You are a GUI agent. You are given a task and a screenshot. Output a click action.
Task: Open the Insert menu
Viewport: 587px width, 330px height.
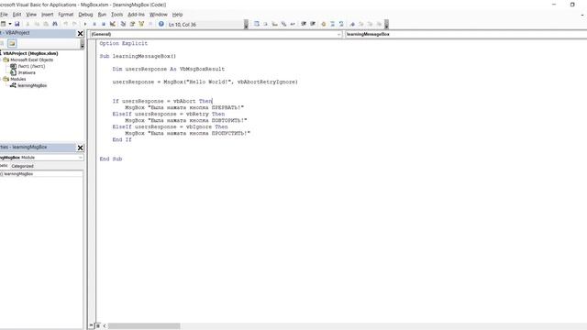[47, 15]
